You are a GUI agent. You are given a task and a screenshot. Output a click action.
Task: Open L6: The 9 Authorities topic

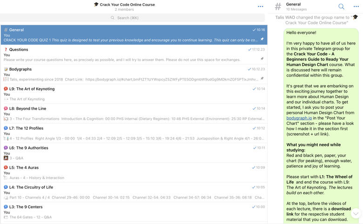click(134, 152)
